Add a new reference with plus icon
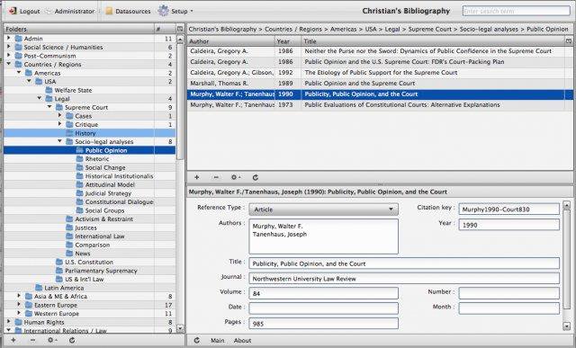The height and width of the screenshot is (348, 576). coord(197,177)
